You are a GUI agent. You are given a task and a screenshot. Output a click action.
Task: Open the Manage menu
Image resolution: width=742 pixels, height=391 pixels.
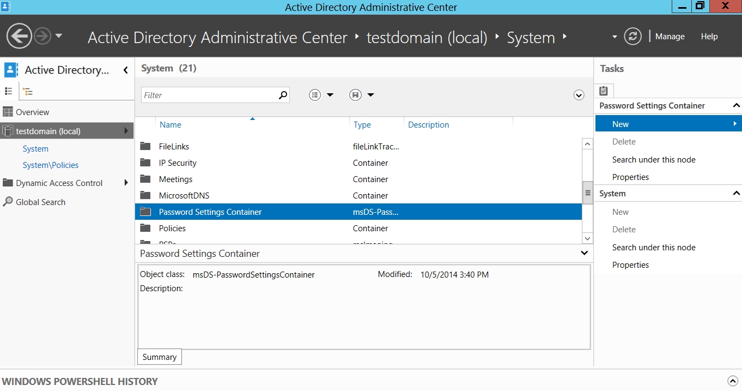pos(670,37)
